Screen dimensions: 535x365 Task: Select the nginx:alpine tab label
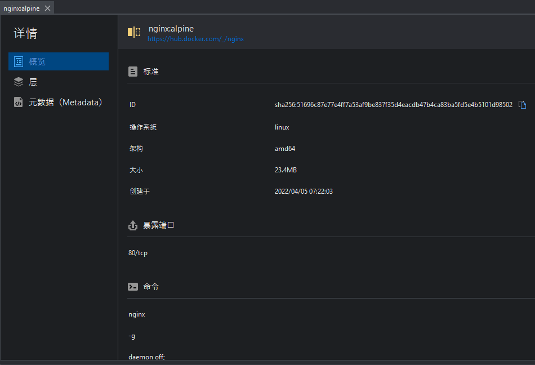(x=21, y=8)
